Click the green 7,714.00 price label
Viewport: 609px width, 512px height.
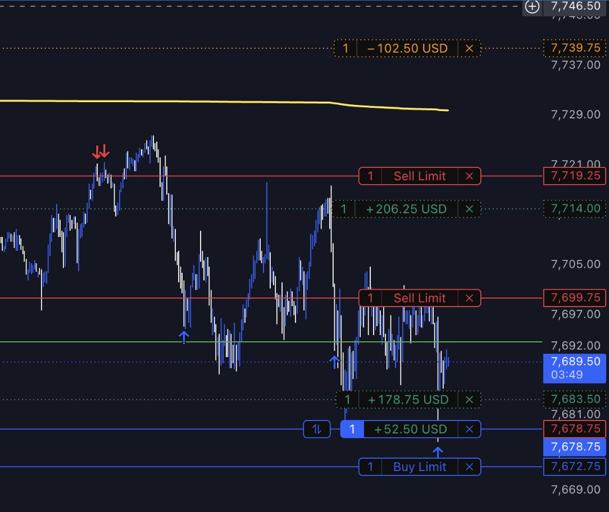pos(575,208)
